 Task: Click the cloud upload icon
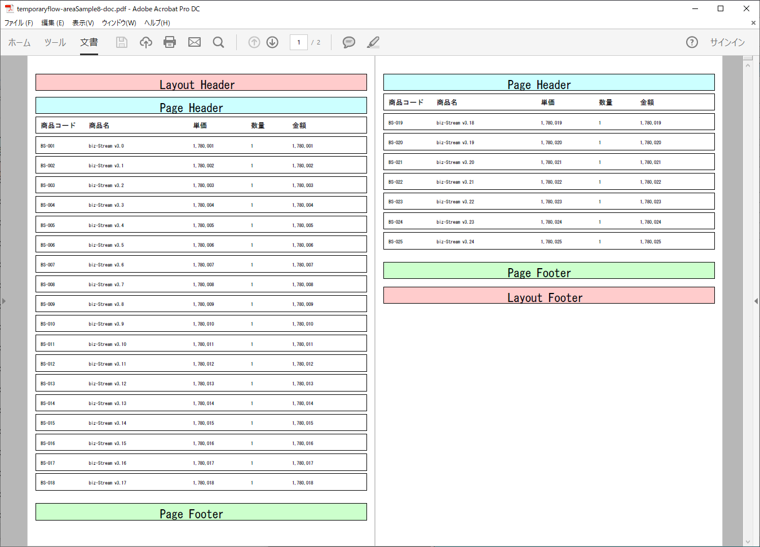pos(146,42)
